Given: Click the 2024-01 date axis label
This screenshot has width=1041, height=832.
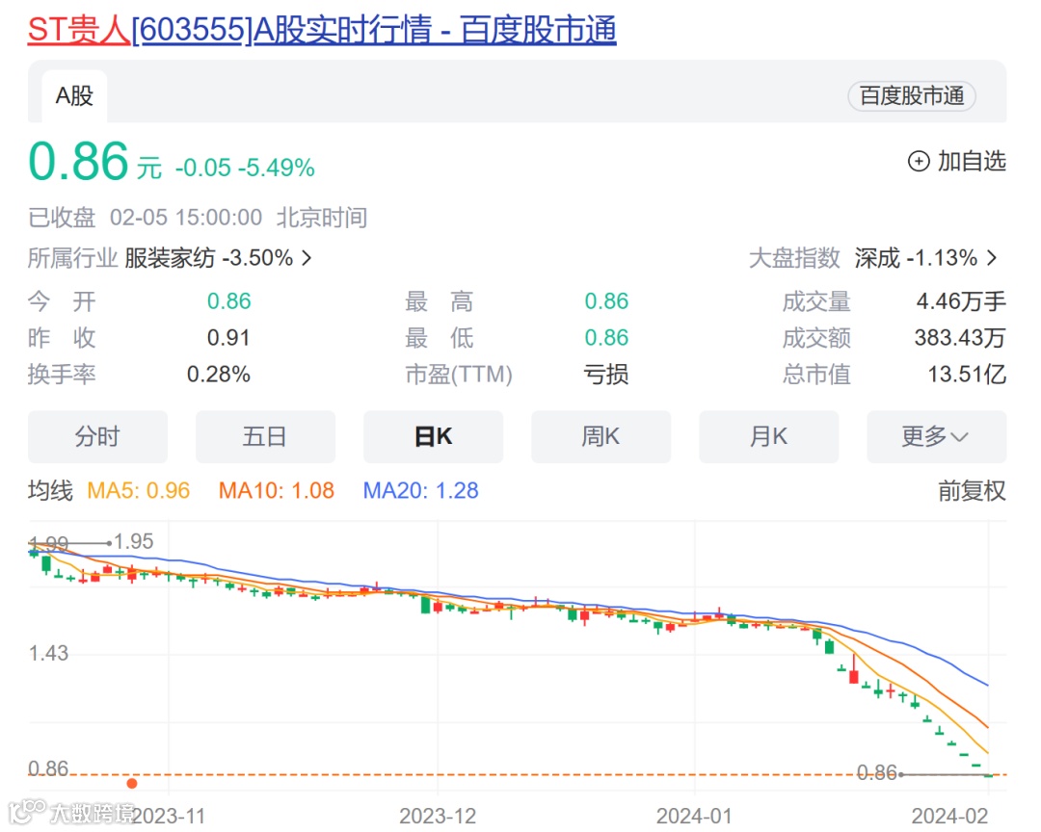Looking at the screenshot, I should pyautogui.click(x=694, y=816).
